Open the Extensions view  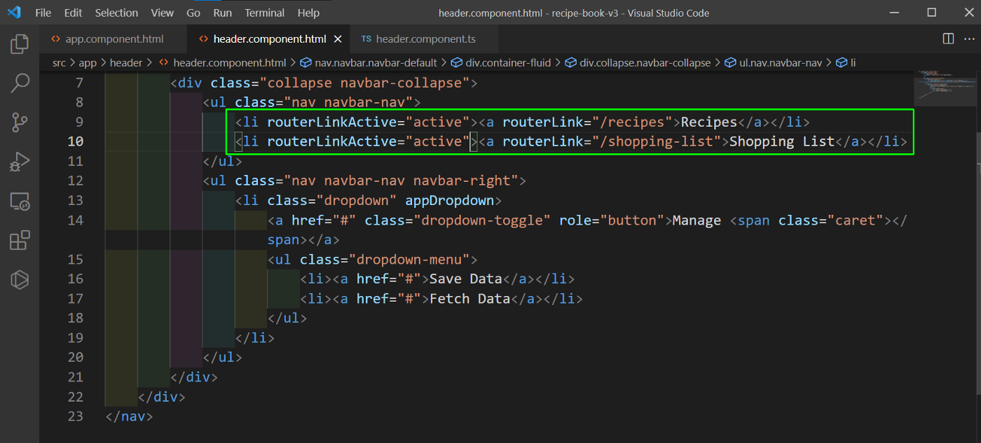pos(20,241)
